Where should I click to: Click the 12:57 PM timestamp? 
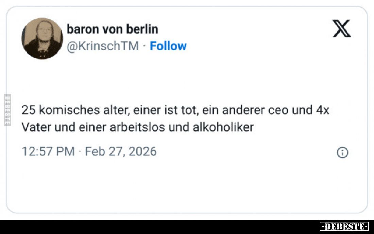[x=48, y=151]
